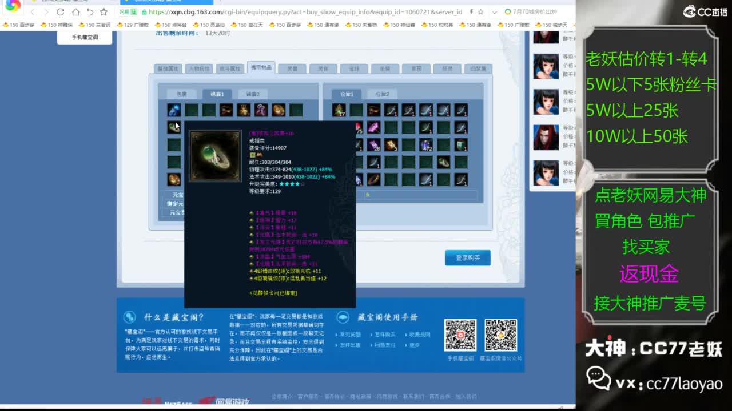Switch to the 基础属性 tab
This screenshot has height=411, width=732.
(x=168, y=68)
